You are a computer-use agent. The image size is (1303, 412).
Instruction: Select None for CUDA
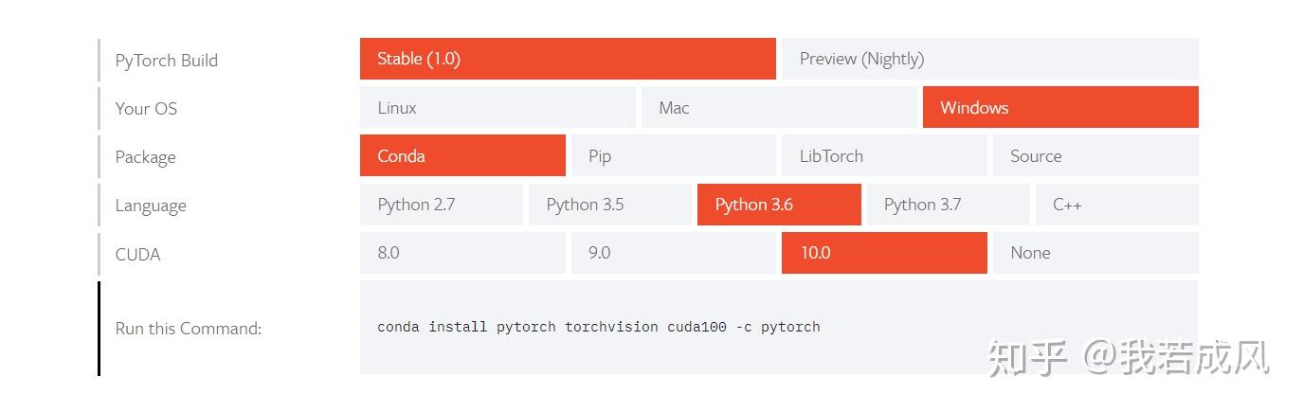tap(1095, 254)
